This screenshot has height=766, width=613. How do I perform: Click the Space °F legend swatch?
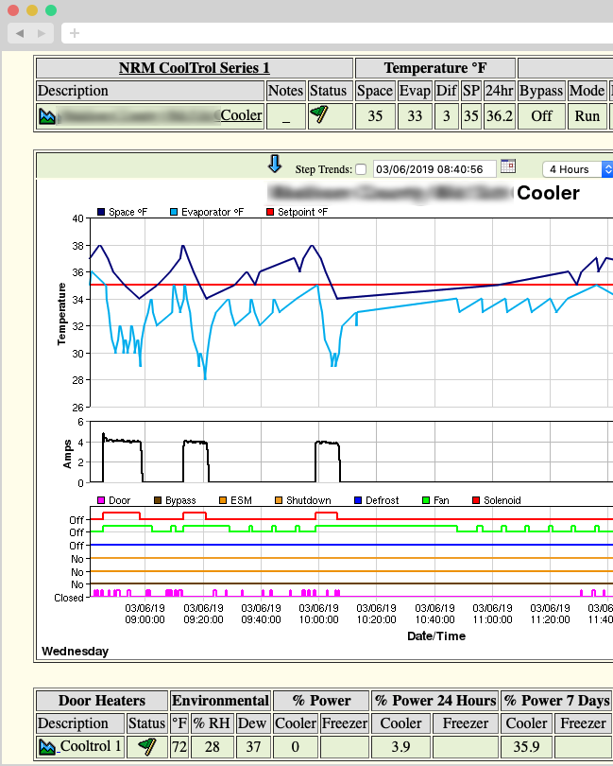pyautogui.click(x=101, y=212)
